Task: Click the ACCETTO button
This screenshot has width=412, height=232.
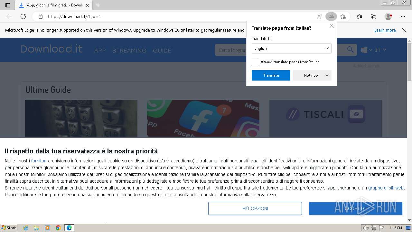Action: point(356,208)
